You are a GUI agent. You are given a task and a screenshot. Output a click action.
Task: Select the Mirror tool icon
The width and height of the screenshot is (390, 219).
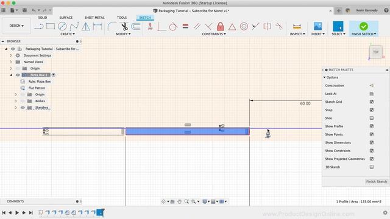click(85, 26)
